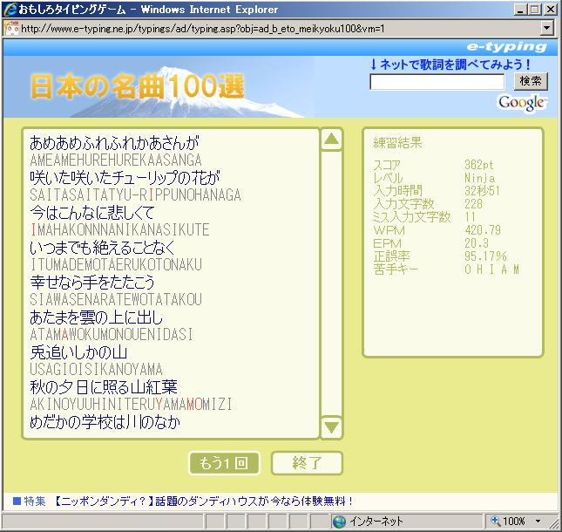The image size is (562, 532).
Task: Click the Google logo under search box
Action: tap(522, 103)
